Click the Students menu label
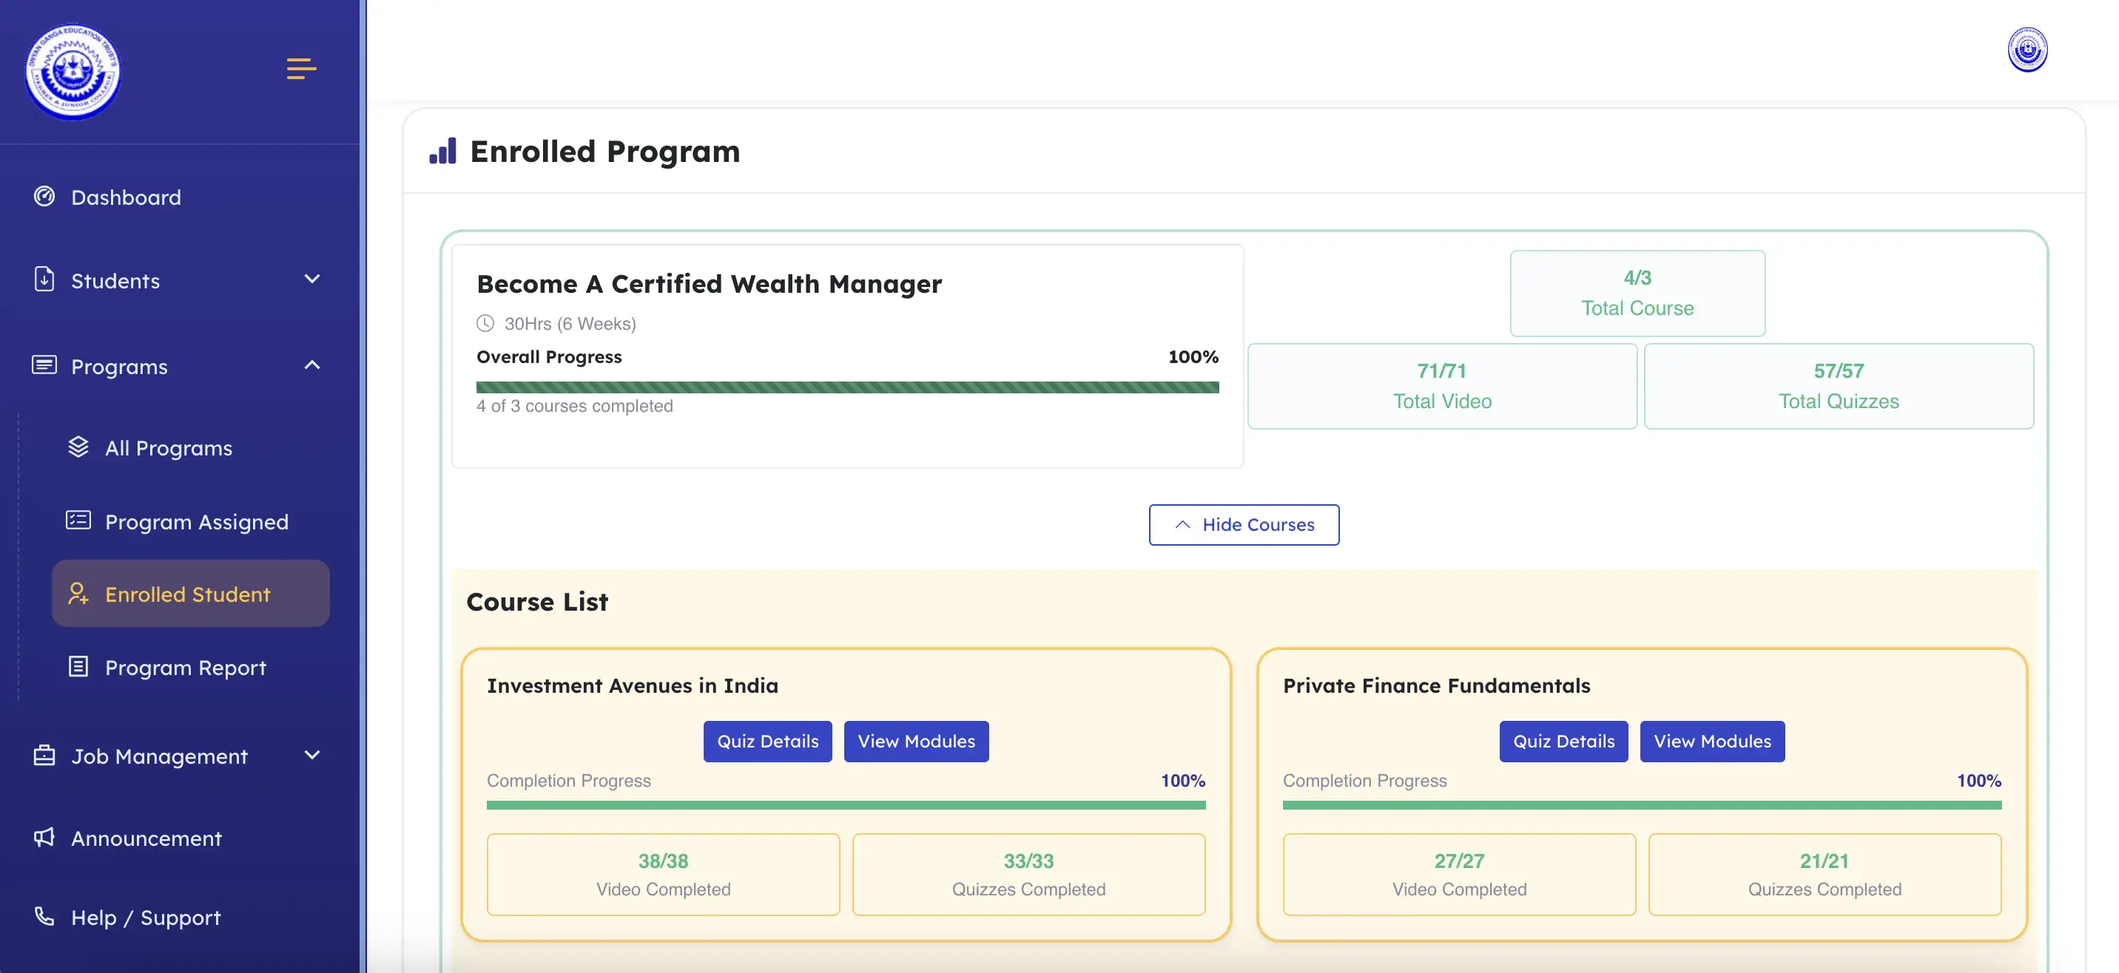2119x973 pixels. click(115, 281)
